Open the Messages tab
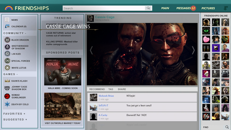This screenshot has height=130, width=231. 184,8
